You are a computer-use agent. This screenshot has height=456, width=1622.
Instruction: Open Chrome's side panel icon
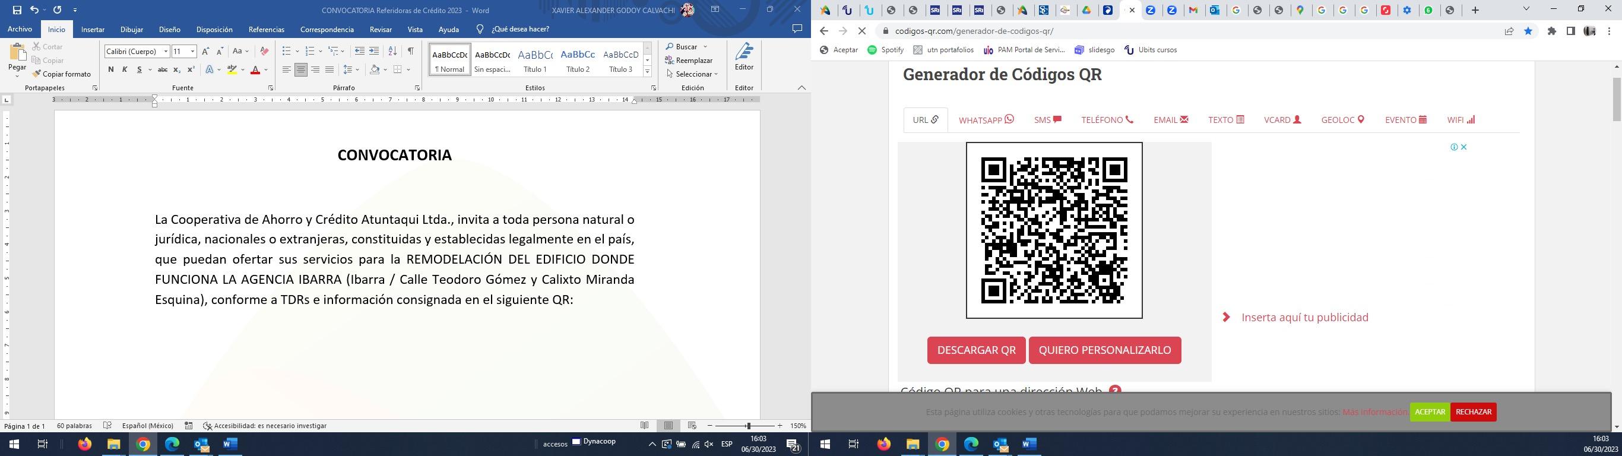tap(1570, 31)
